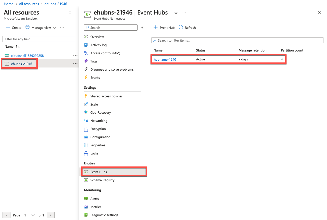
Task: Select the green Alerts icon
Action: click(86, 199)
